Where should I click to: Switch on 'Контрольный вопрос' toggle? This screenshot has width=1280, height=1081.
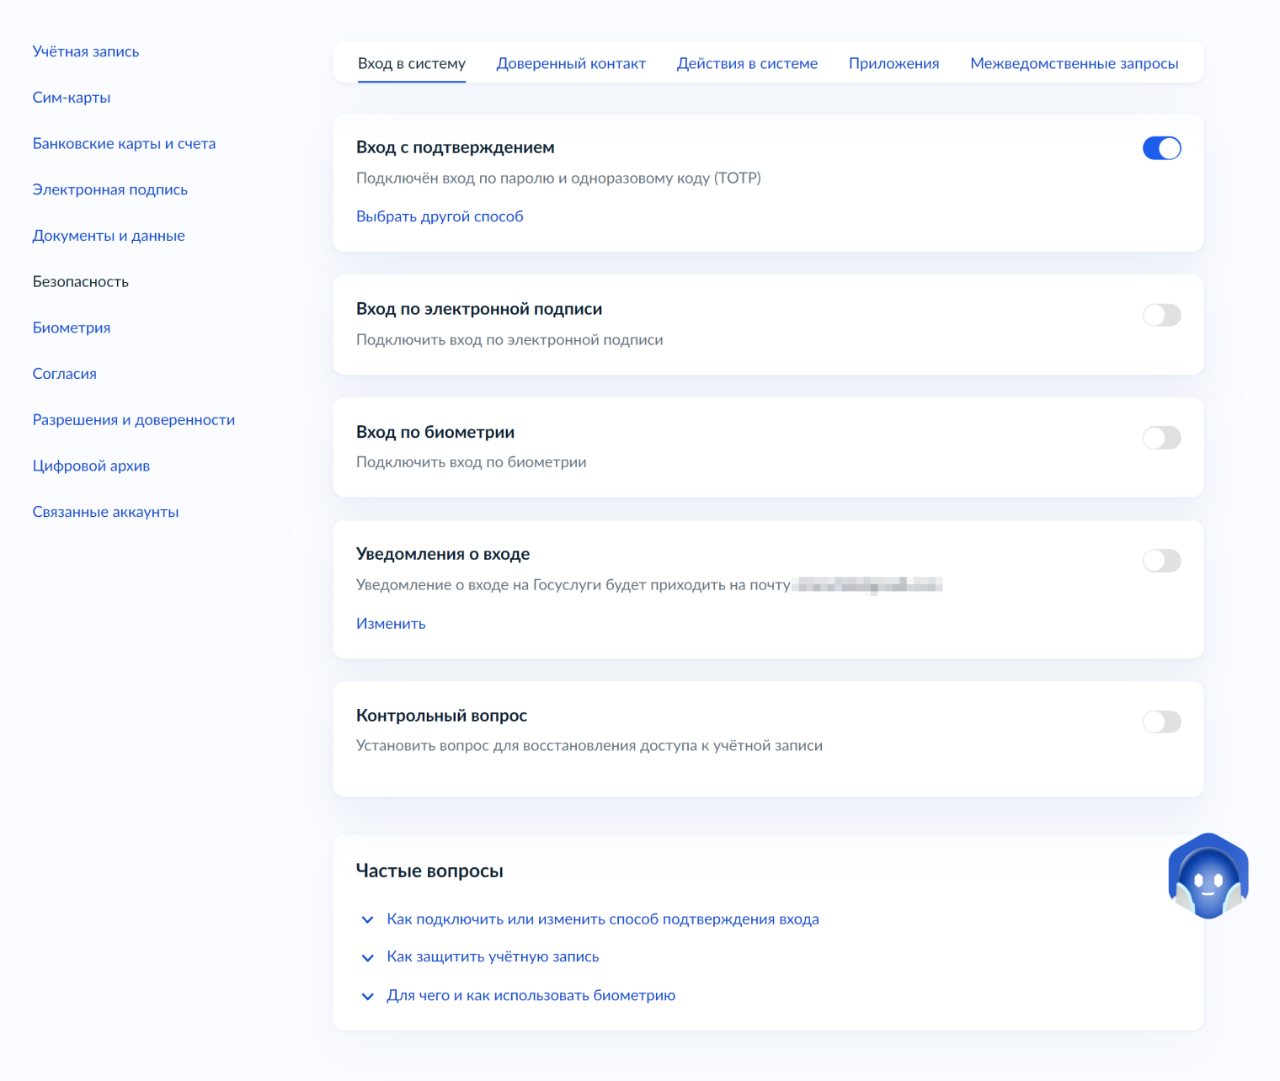pyautogui.click(x=1161, y=722)
